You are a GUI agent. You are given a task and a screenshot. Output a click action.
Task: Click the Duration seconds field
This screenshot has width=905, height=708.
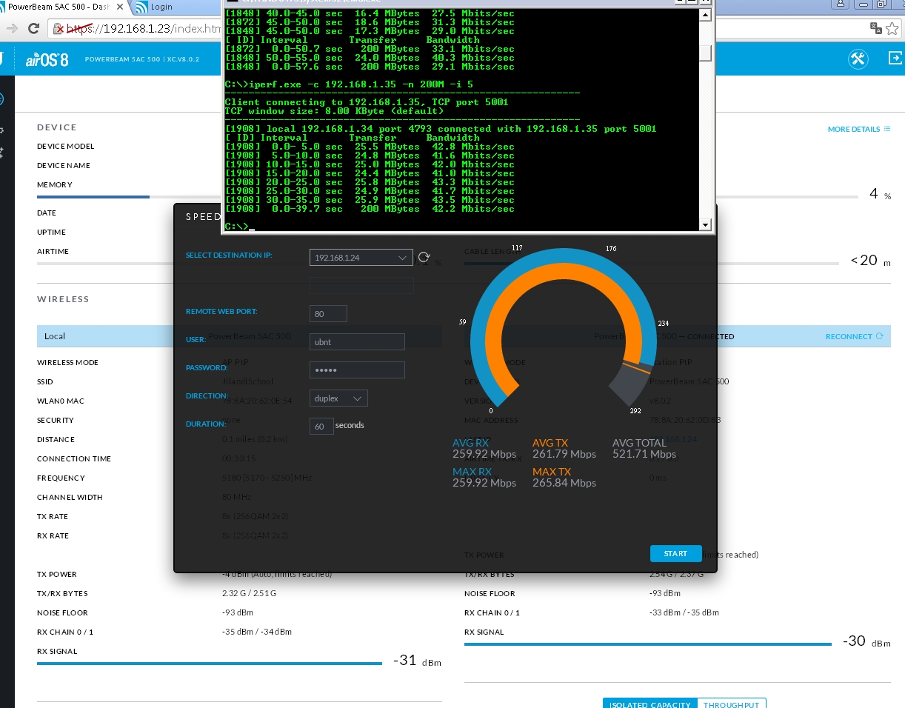[x=321, y=426]
